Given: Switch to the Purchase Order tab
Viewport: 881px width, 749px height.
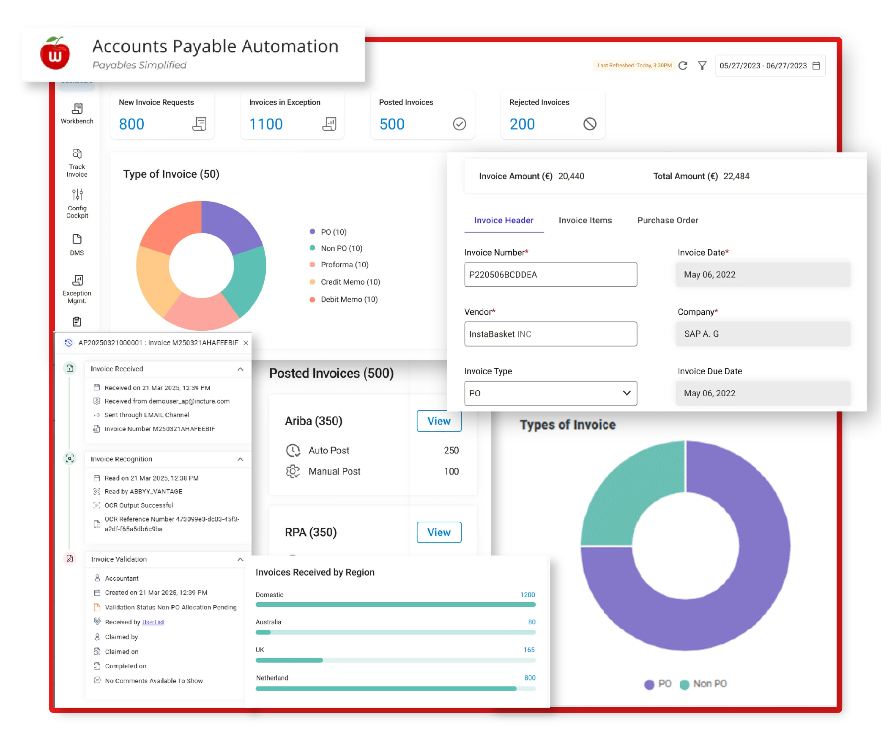Looking at the screenshot, I should tap(668, 220).
